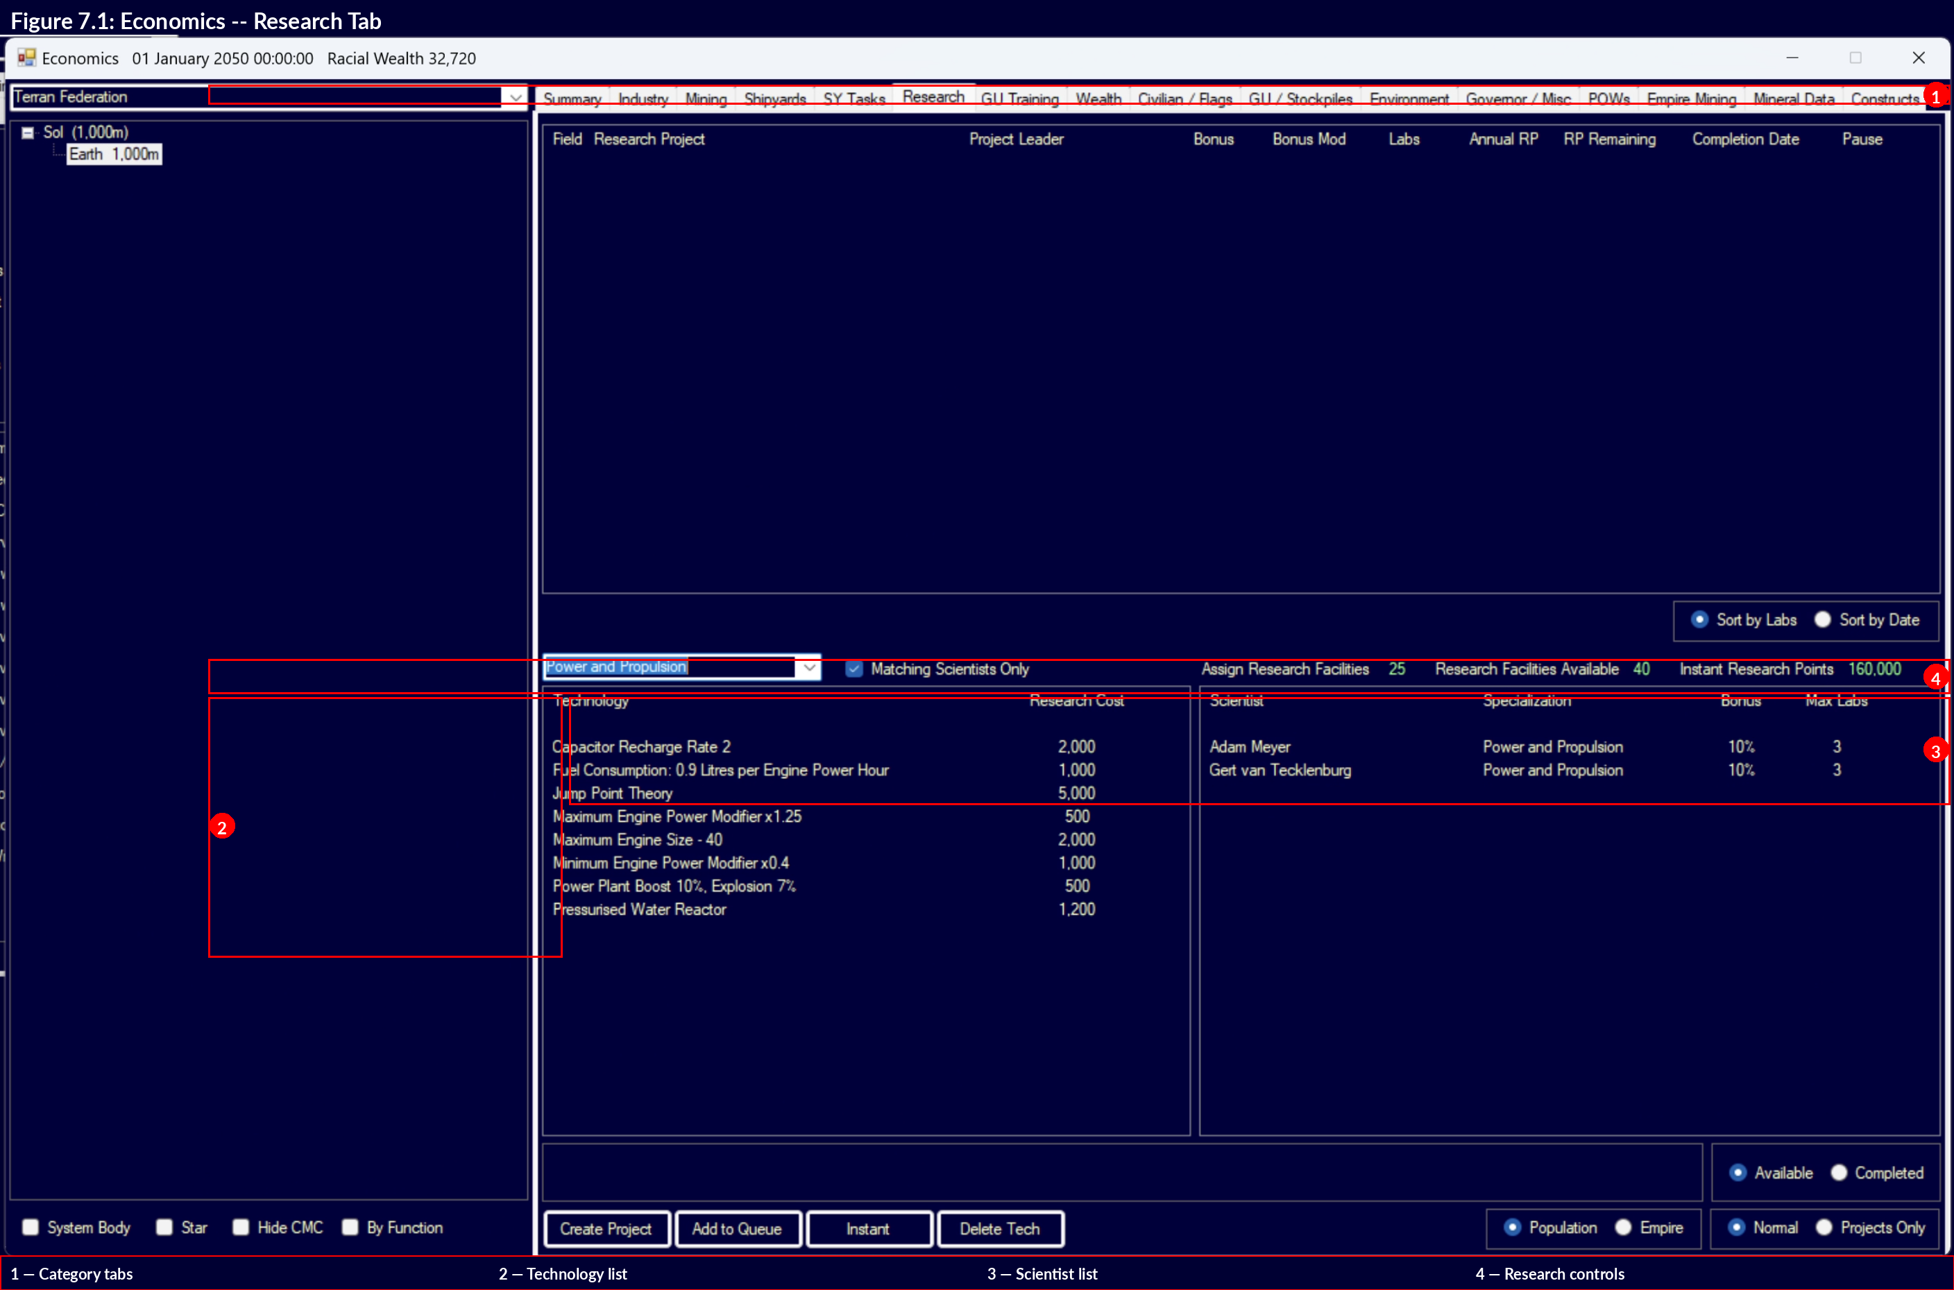Enable the Hide CMC checkbox
Viewport: 1954px width, 1290px height.
tap(241, 1227)
